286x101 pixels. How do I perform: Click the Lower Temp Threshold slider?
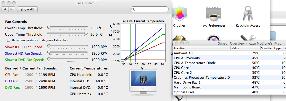point(67,28)
